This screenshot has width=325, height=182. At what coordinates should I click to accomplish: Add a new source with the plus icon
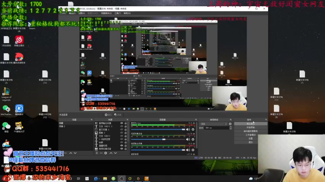(97, 153)
